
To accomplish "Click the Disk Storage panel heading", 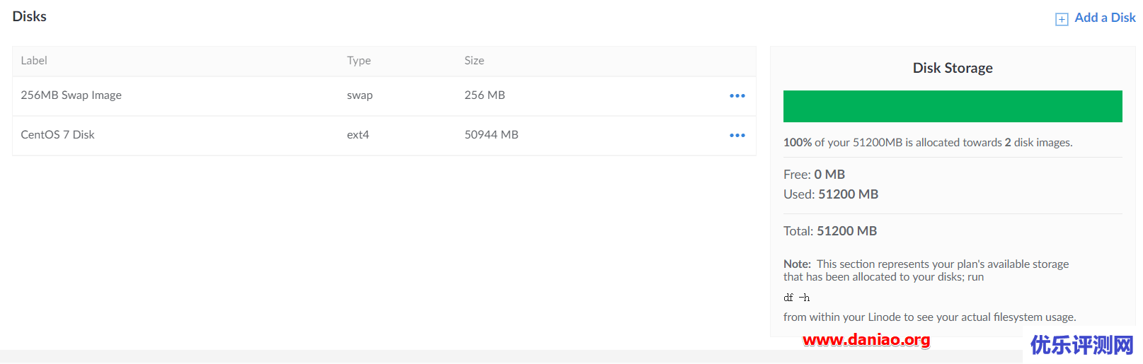I will coord(953,68).
